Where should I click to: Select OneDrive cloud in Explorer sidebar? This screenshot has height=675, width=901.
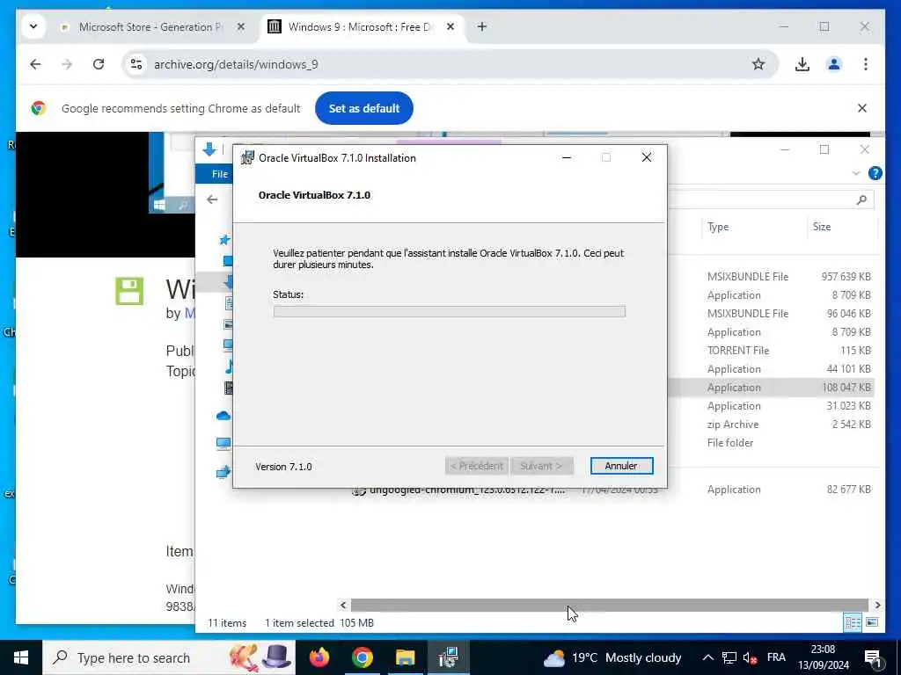[223, 415]
